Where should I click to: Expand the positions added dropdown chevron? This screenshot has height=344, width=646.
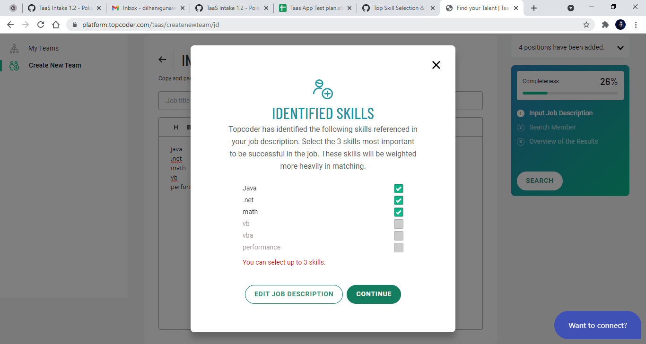pos(620,48)
